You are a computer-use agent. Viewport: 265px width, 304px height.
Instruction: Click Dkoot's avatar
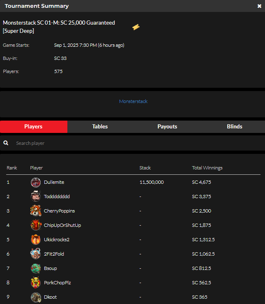click(36, 297)
